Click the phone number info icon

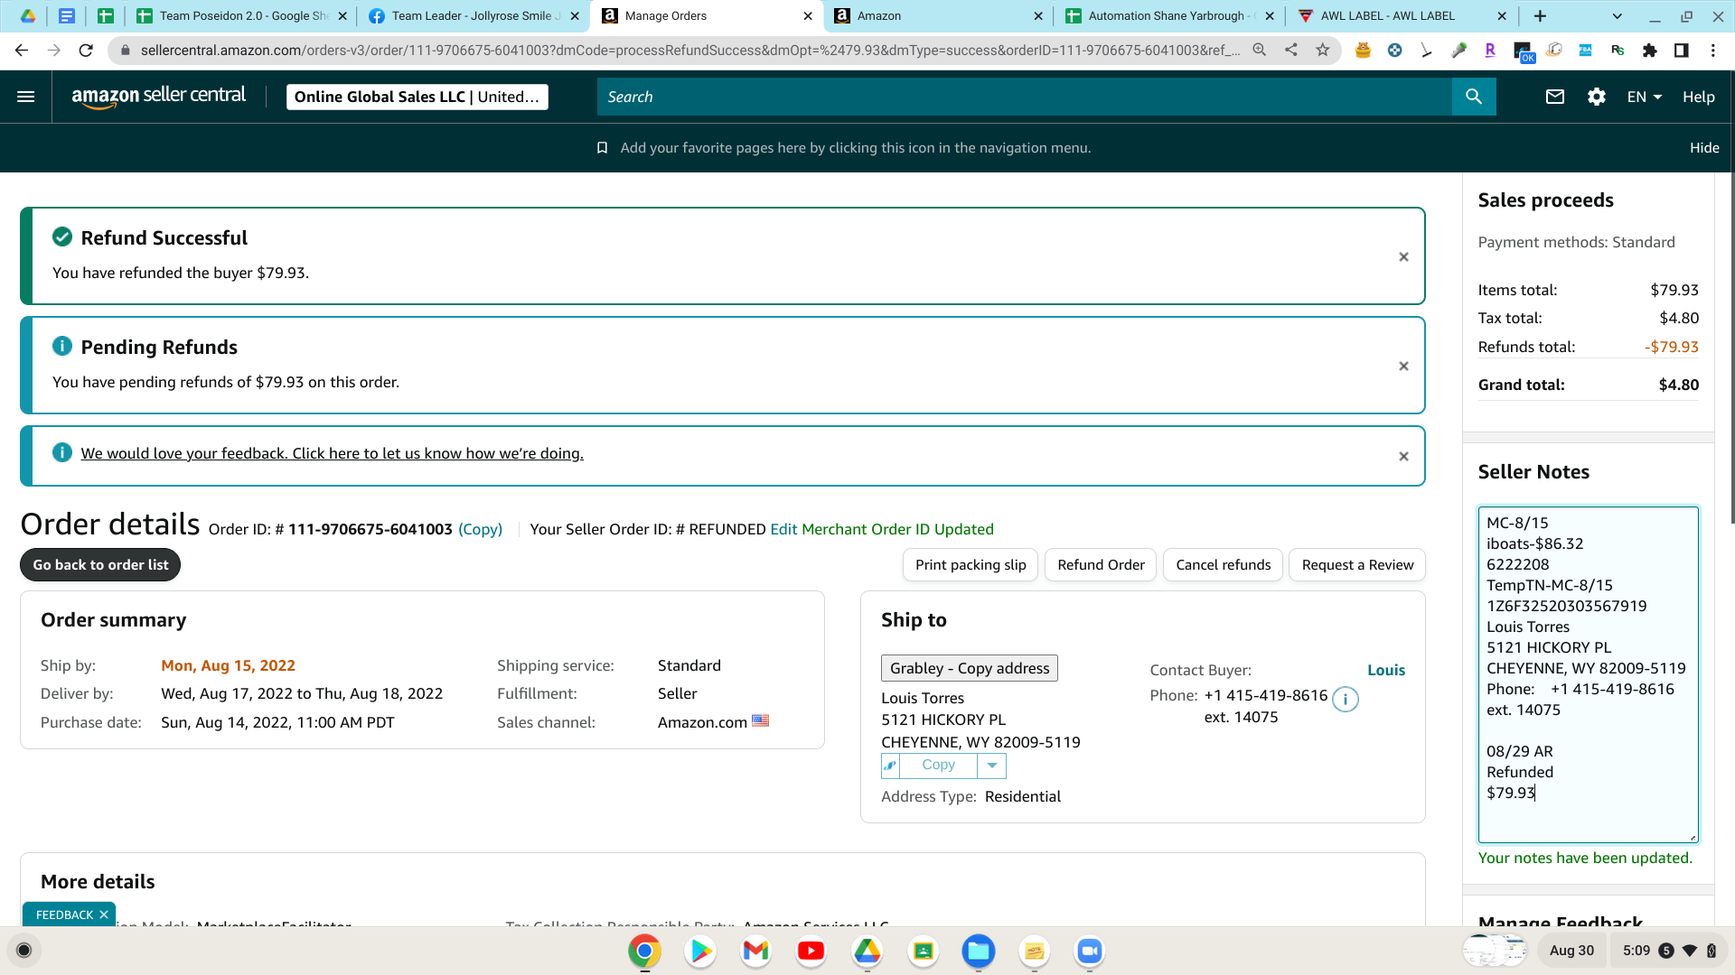[1345, 699]
